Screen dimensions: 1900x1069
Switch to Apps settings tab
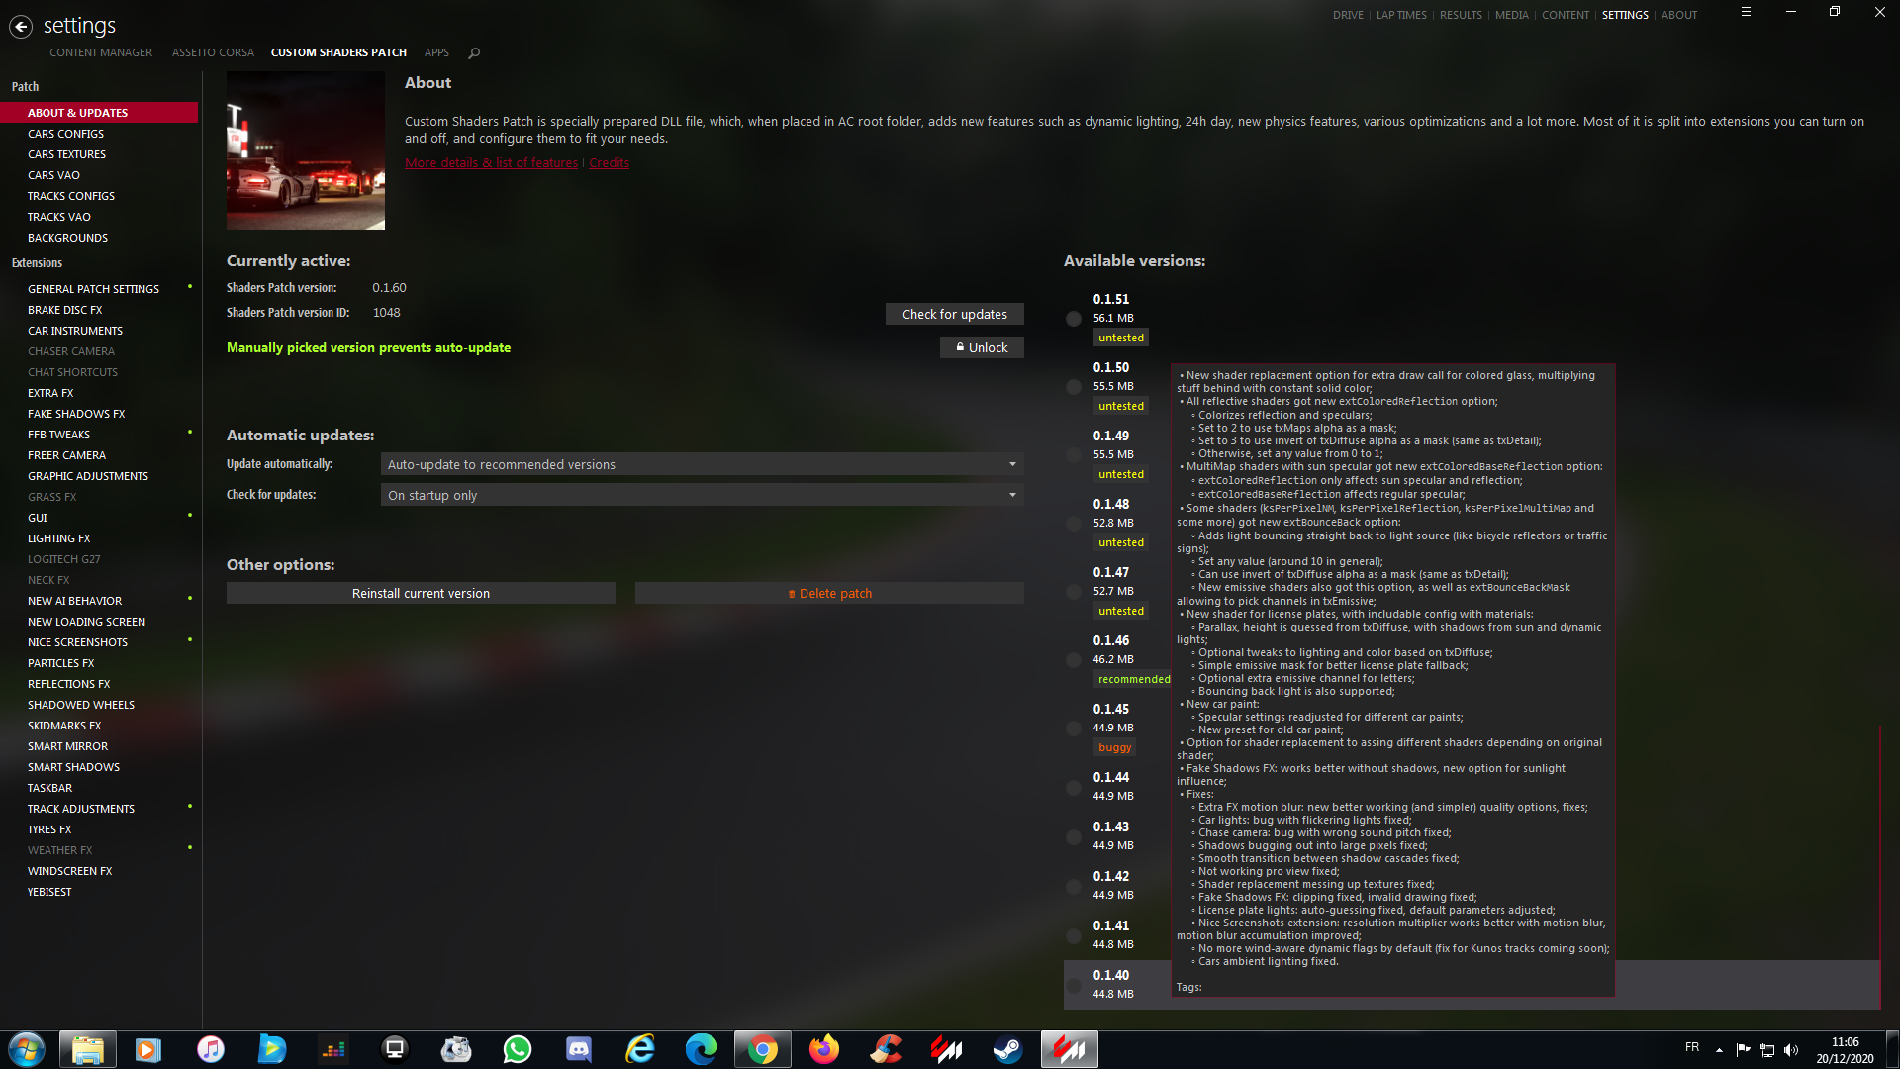(436, 52)
